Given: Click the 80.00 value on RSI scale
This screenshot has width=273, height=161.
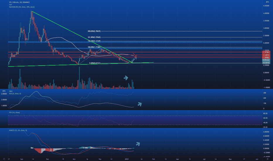Looking at the screenshot, I should [265, 114].
